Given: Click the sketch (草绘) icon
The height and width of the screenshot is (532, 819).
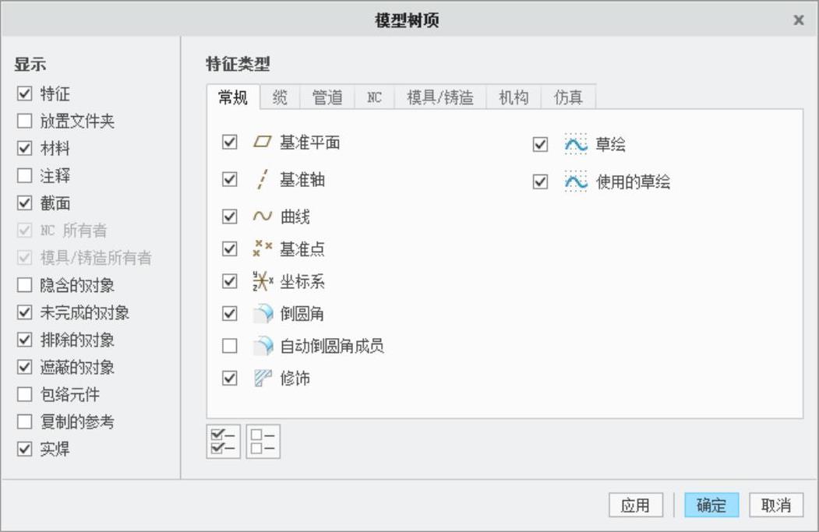Looking at the screenshot, I should 576,144.
